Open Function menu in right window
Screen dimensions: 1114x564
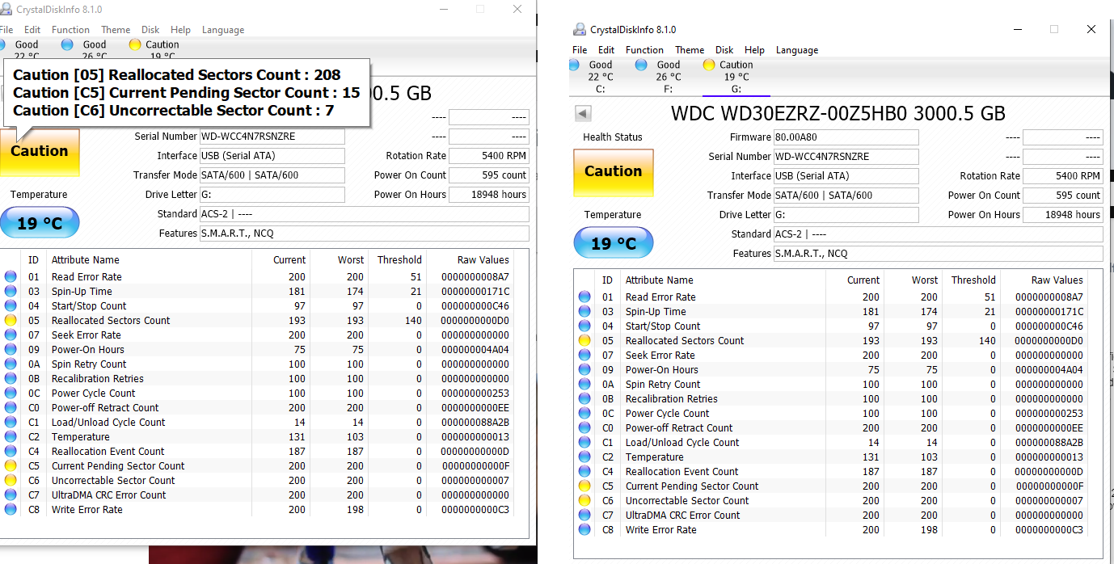click(x=645, y=50)
